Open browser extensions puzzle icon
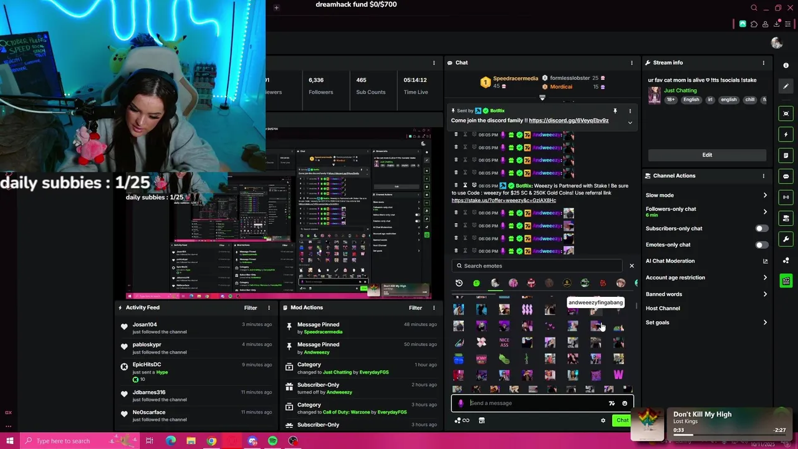 point(754,24)
